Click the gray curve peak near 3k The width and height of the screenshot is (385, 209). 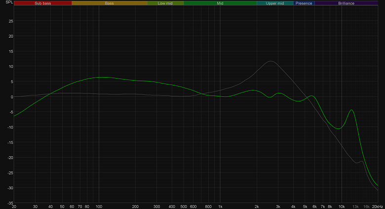(270, 61)
